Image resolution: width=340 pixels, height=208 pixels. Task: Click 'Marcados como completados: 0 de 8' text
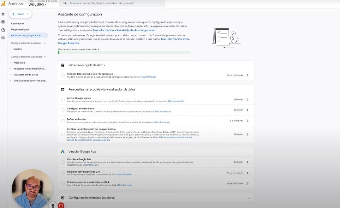coord(78,49)
